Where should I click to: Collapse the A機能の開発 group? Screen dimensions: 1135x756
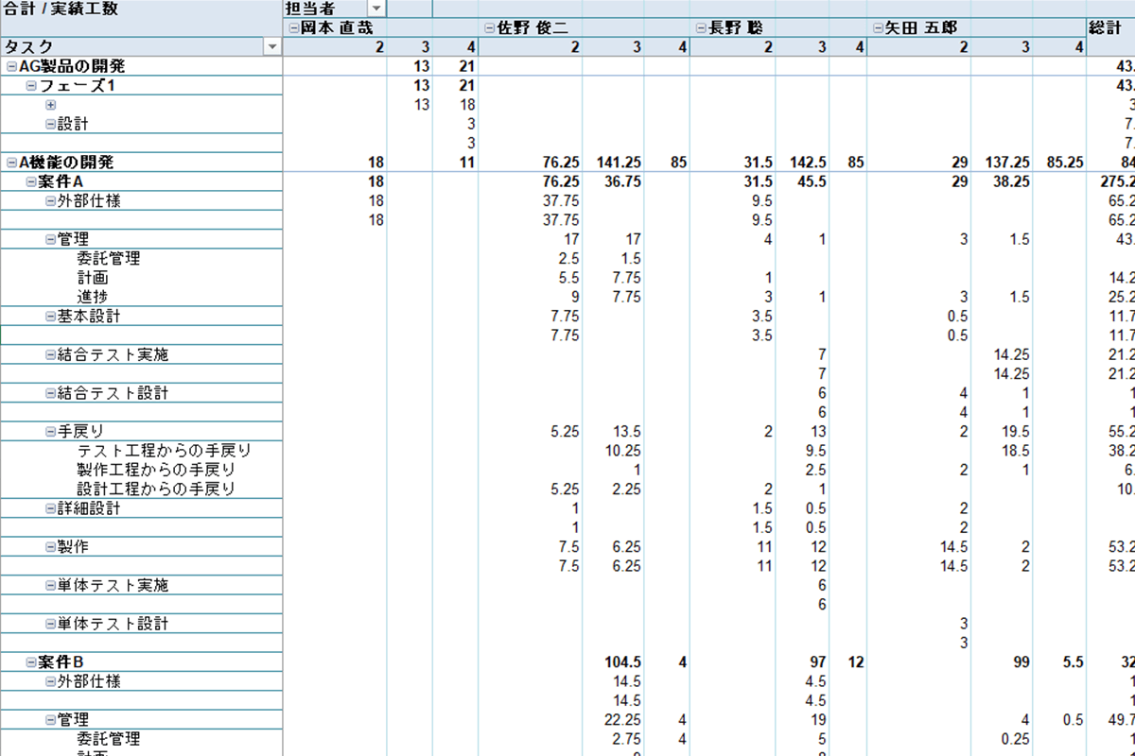pyautogui.click(x=11, y=163)
